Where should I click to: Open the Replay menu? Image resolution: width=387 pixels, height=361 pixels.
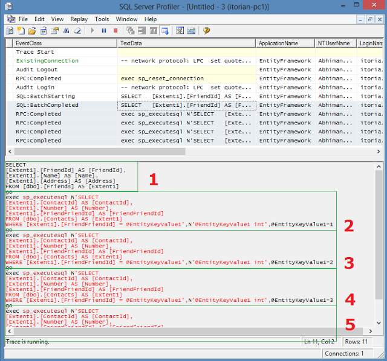click(x=79, y=19)
